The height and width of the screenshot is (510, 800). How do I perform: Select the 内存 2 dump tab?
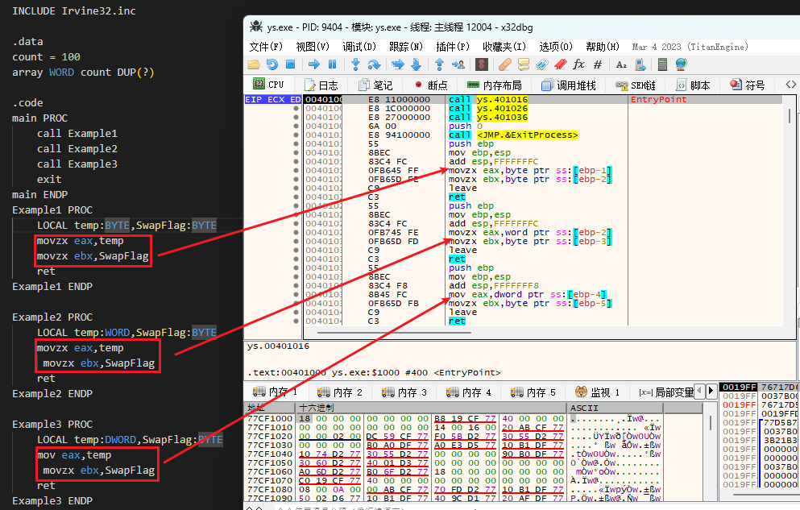click(339, 392)
